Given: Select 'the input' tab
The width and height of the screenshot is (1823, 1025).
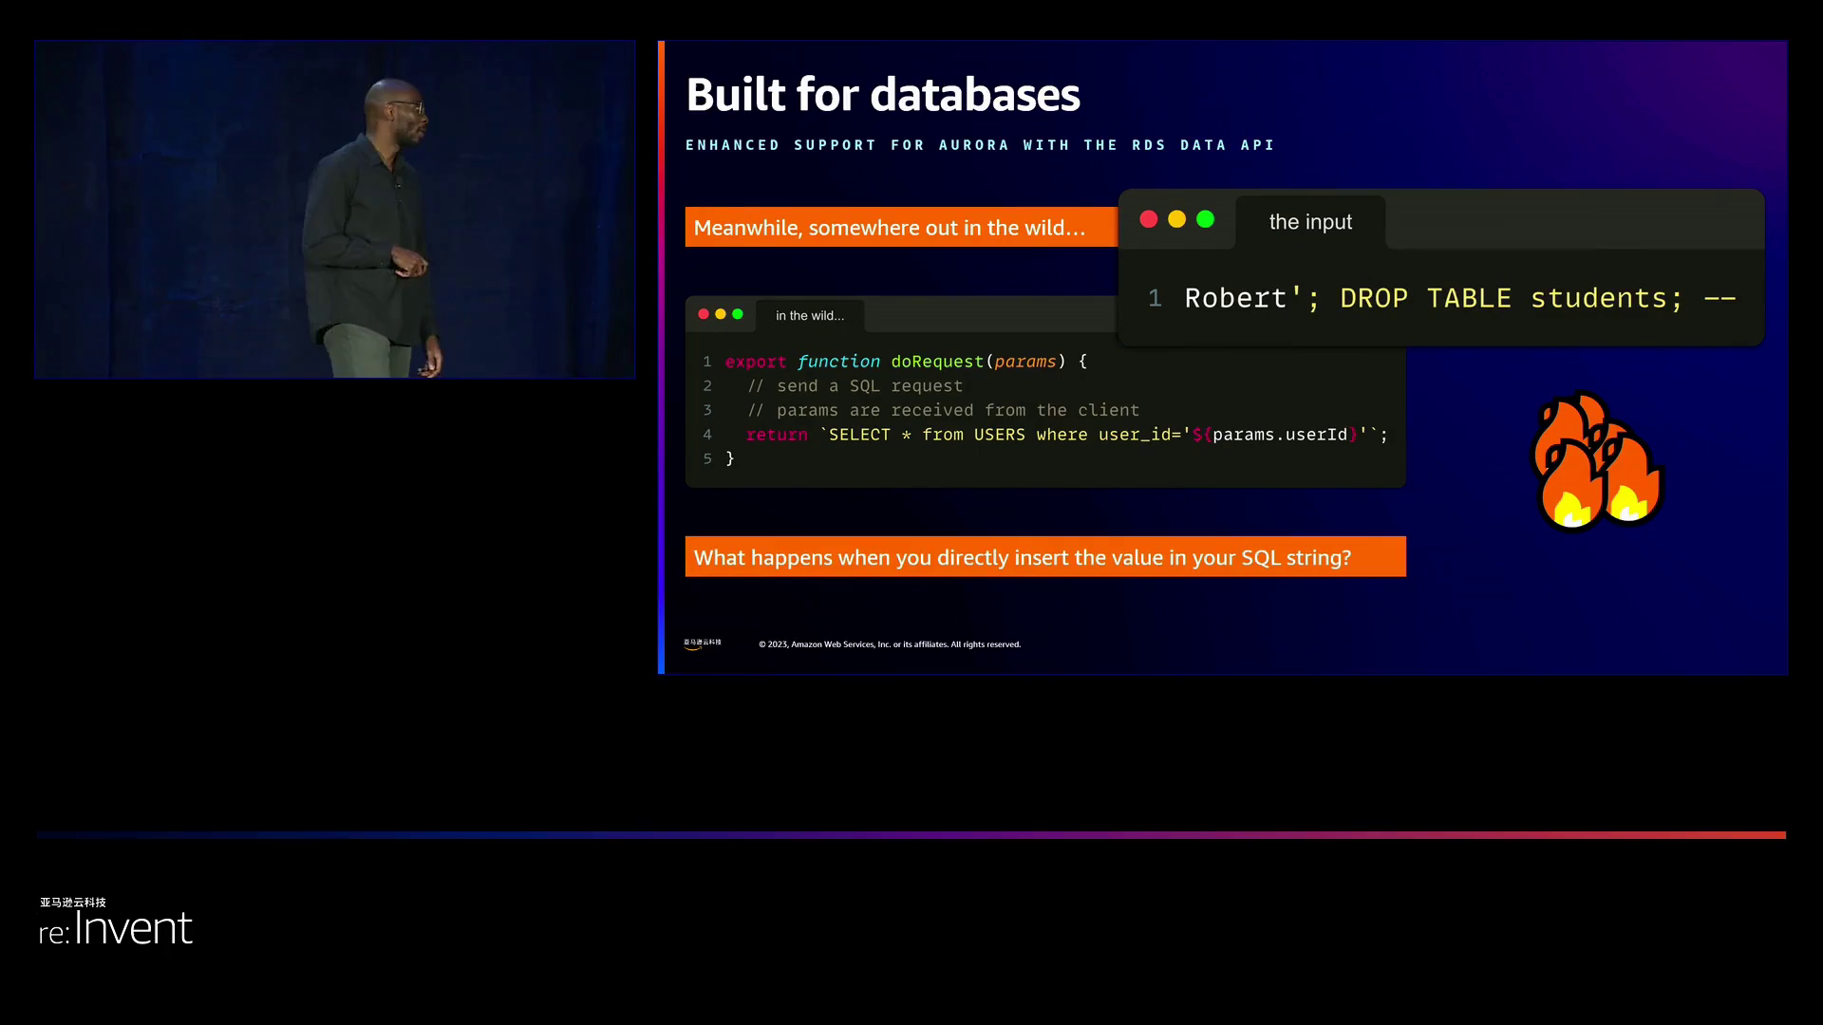Looking at the screenshot, I should tap(1310, 222).
